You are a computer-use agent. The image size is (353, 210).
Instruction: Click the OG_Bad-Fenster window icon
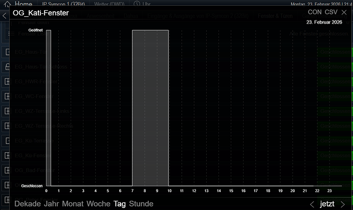pyautogui.click(x=7, y=170)
